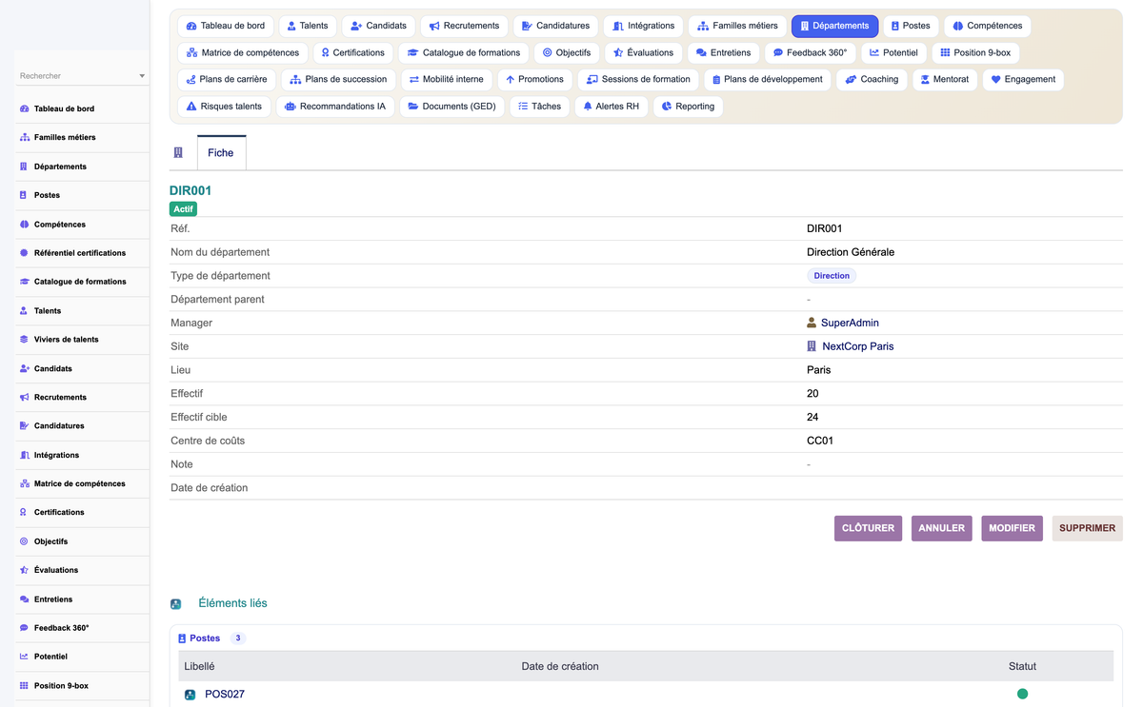
Task: Open Coaching in the top navigation
Action: (872, 79)
